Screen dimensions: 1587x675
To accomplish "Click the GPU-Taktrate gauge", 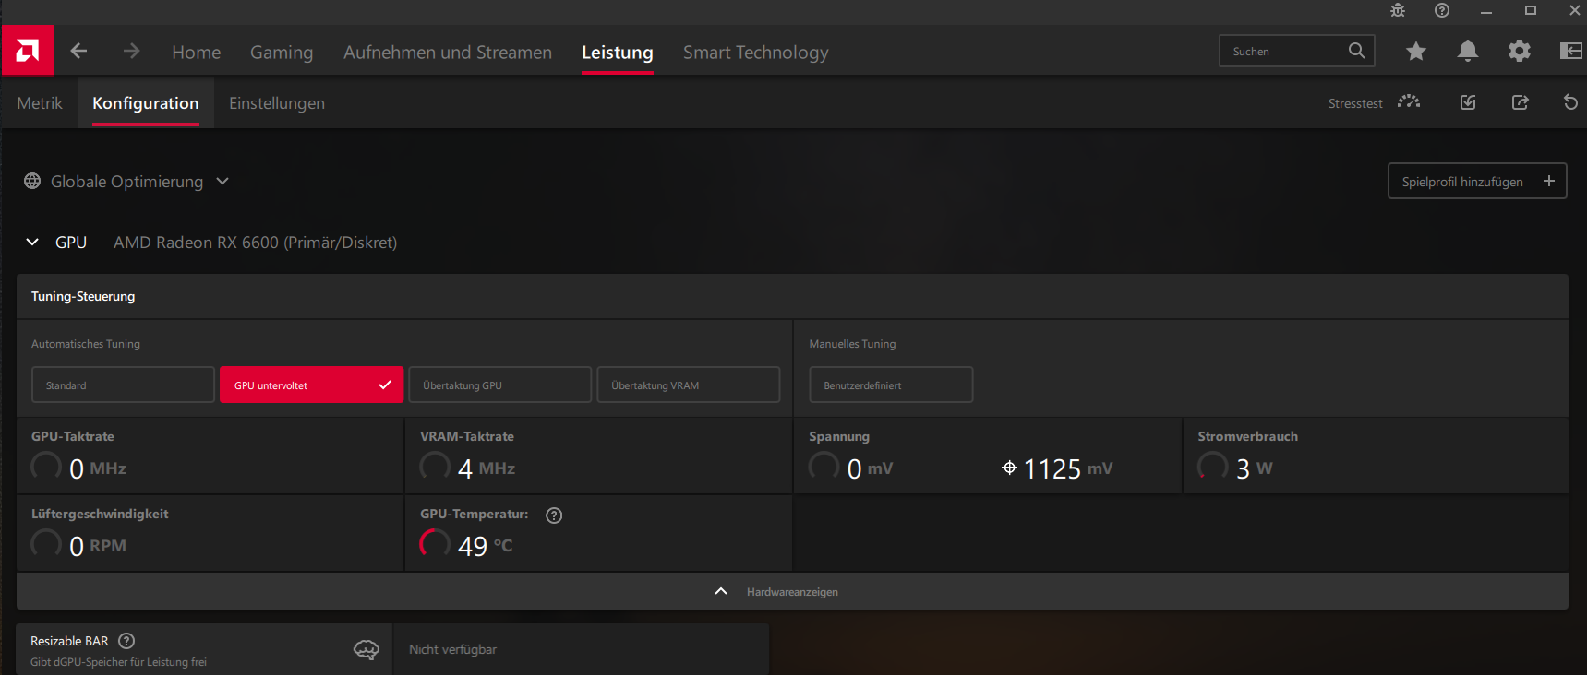I will pos(46,466).
